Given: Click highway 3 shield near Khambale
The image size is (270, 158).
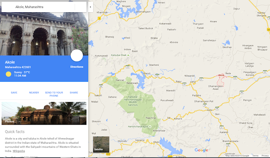Looking at the screenshot, I should (99, 19).
